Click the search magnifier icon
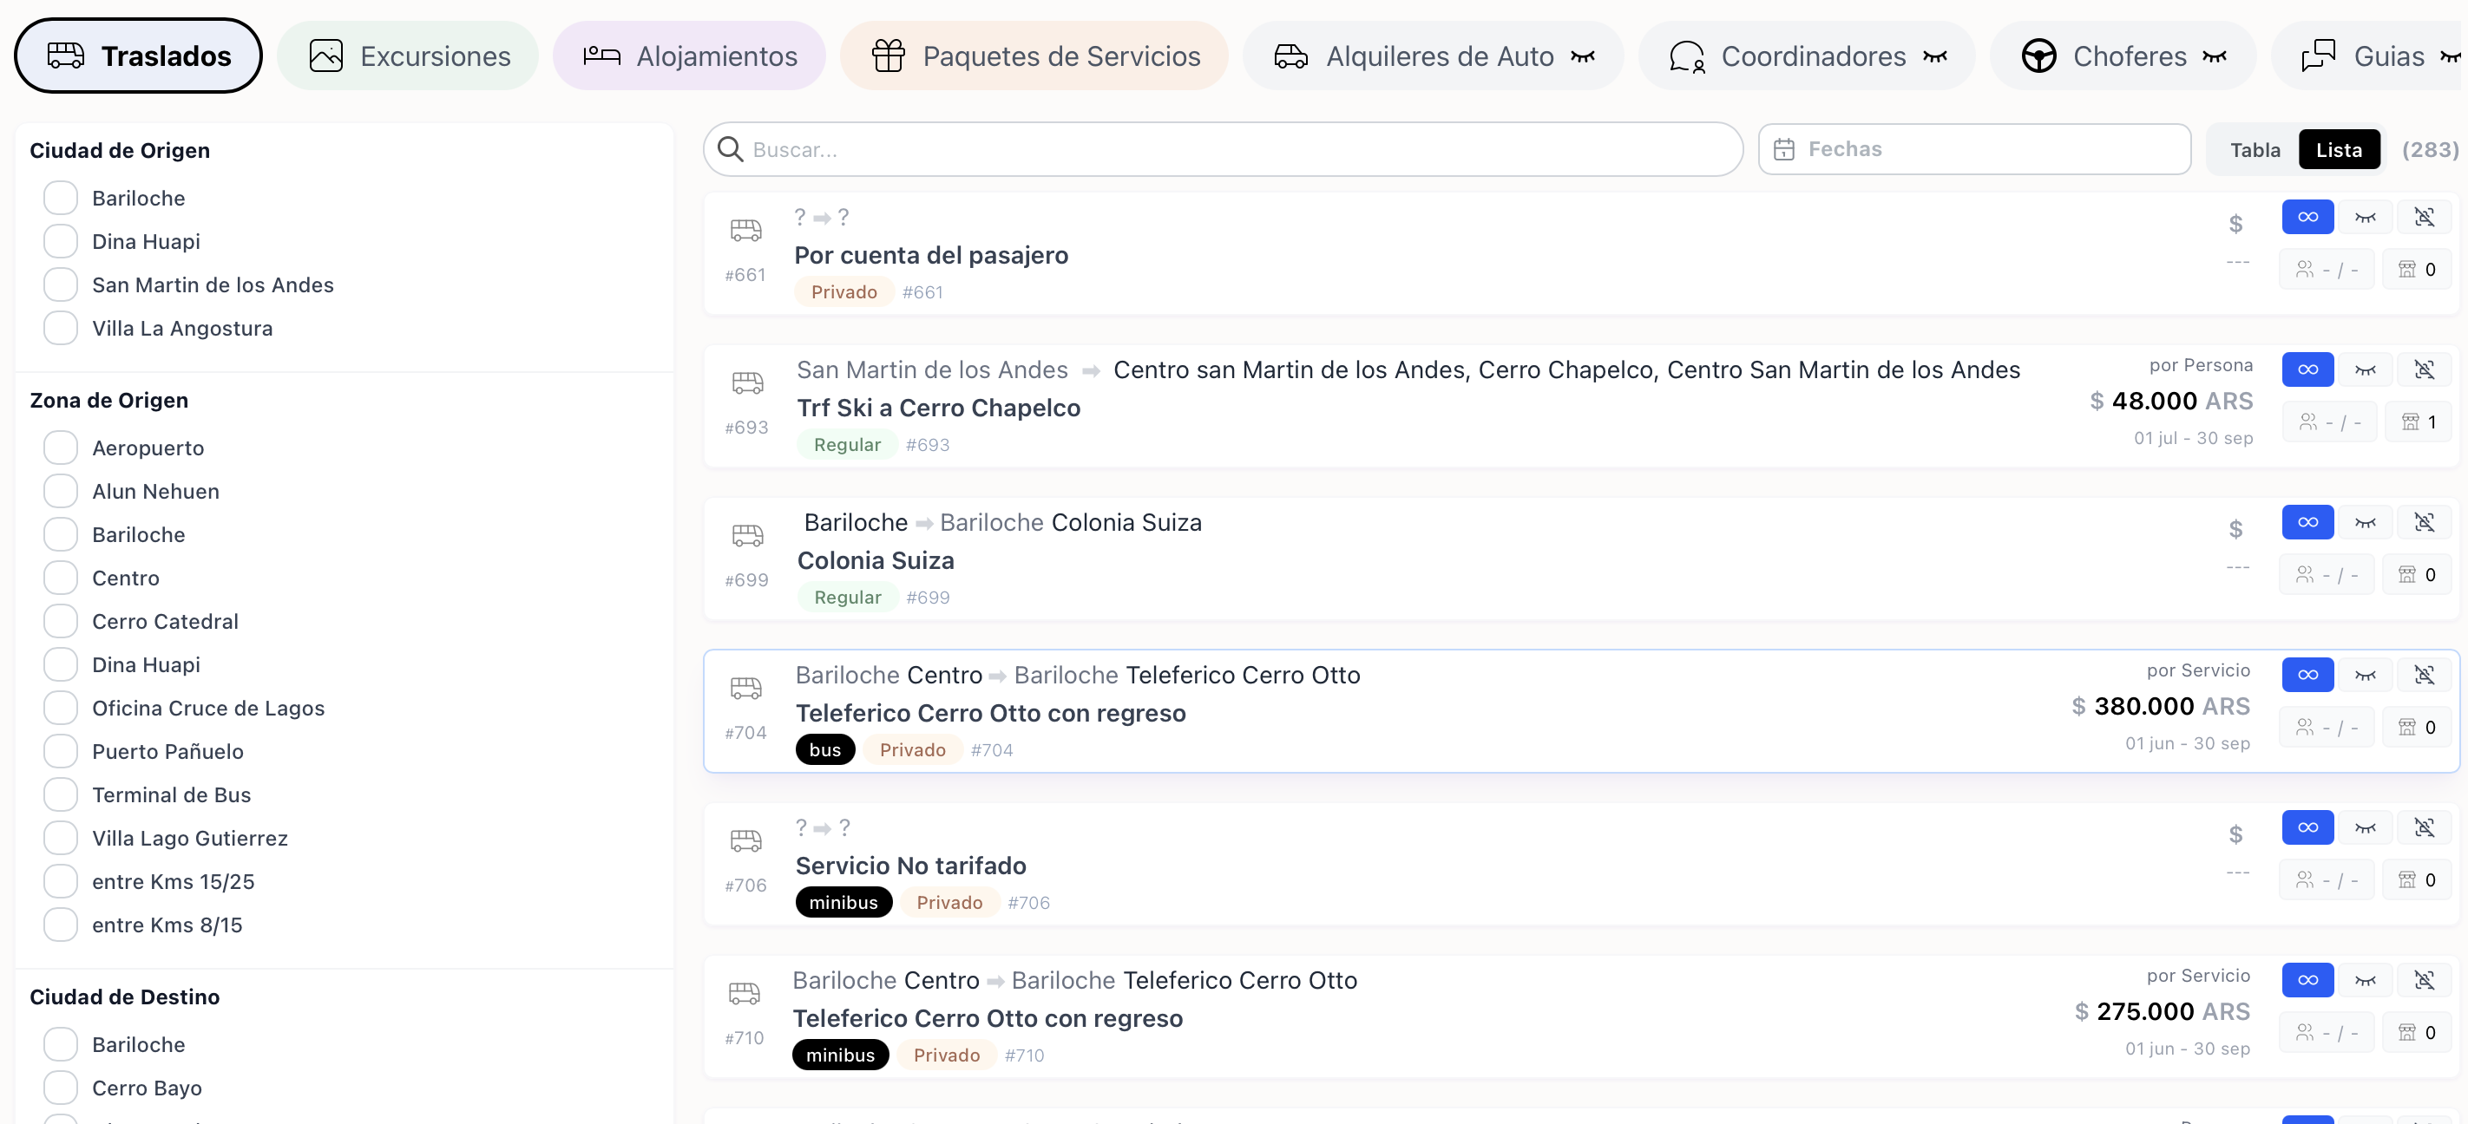Image resolution: width=2468 pixels, height=1124 pixels. coord(730,149)
